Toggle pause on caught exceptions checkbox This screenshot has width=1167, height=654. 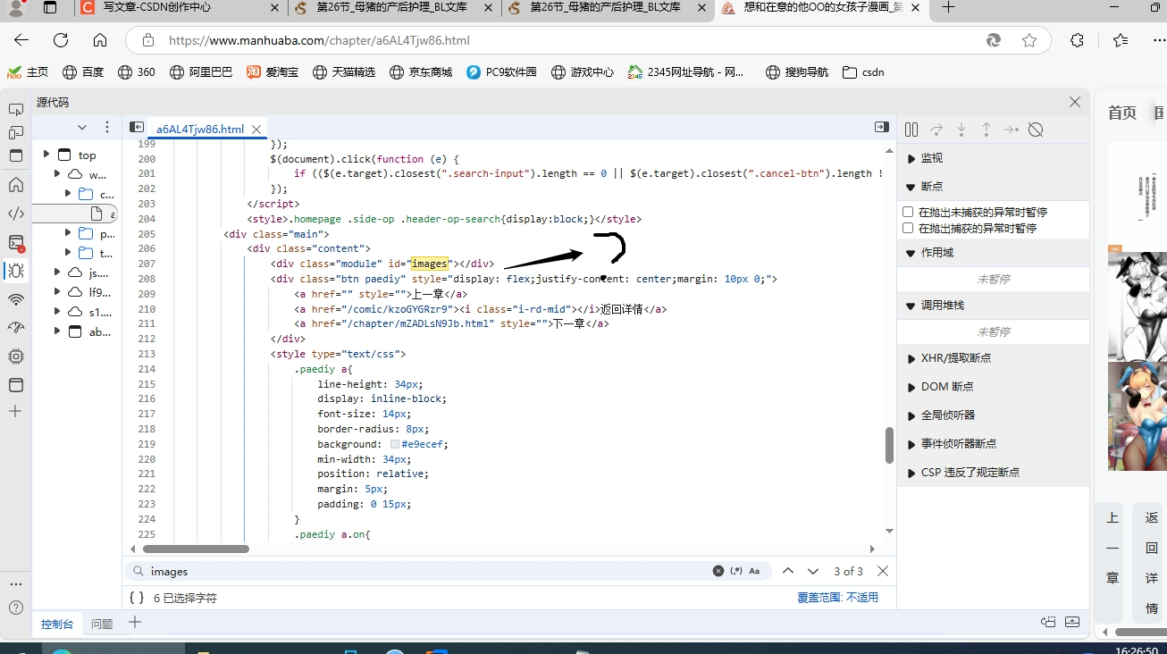(x=908, y=228)
